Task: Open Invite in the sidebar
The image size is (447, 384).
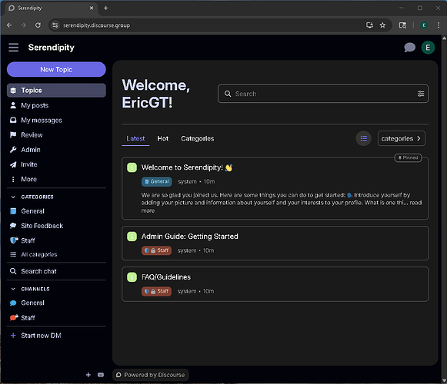Action: [56, 164]
